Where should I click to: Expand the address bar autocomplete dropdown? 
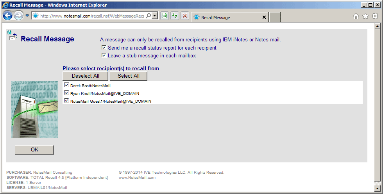coord(155,16)
